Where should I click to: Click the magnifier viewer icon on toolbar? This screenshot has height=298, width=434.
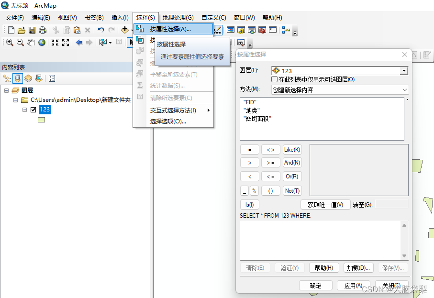tap(241, 43)
